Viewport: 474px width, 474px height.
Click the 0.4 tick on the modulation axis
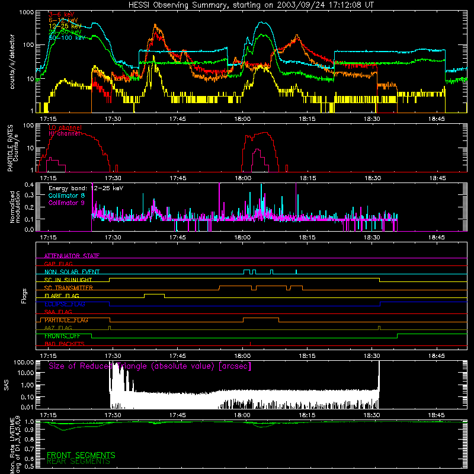click(29, 185)
